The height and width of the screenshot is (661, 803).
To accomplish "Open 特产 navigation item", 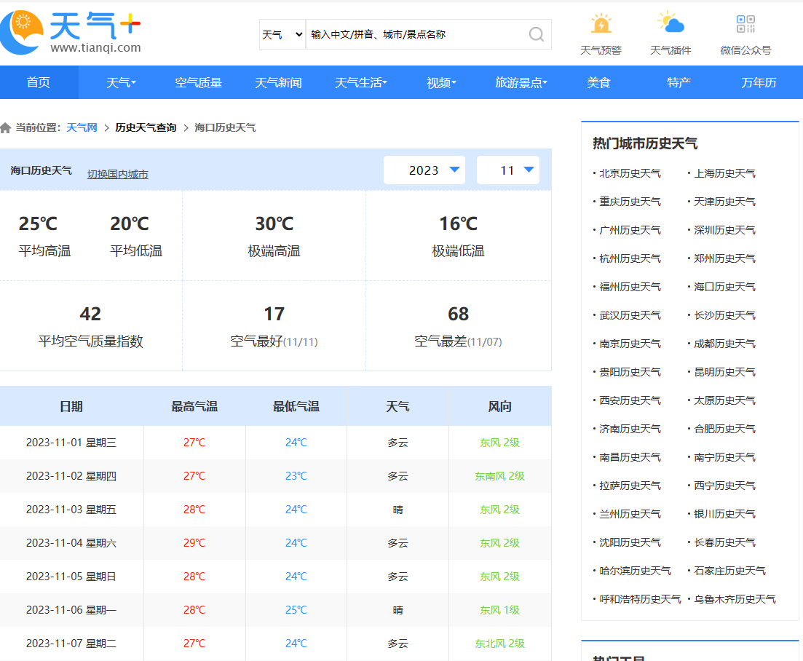I will pos(679,82).
